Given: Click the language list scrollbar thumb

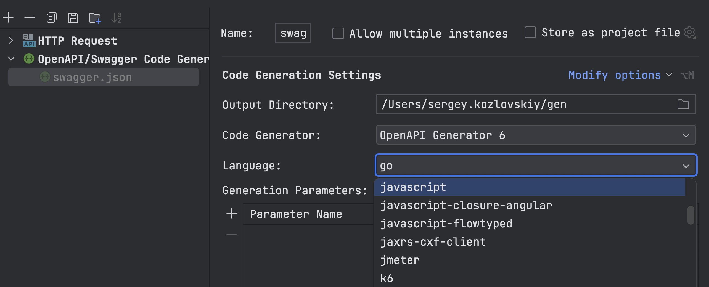Looking at the screenshot, I should tap(691, 215).
